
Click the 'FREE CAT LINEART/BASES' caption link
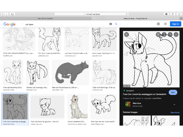[18, 53]
